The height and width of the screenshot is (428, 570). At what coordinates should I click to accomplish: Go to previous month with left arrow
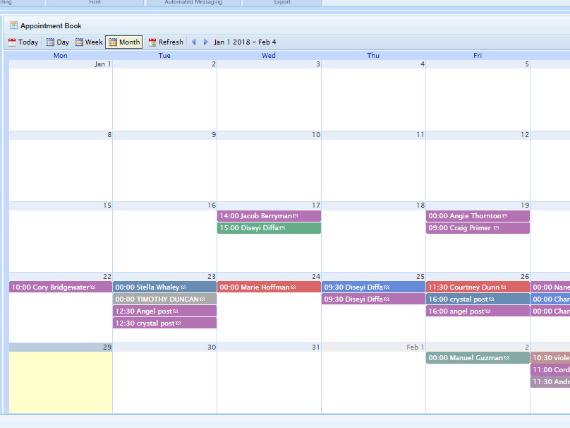[x=194, y=42]
